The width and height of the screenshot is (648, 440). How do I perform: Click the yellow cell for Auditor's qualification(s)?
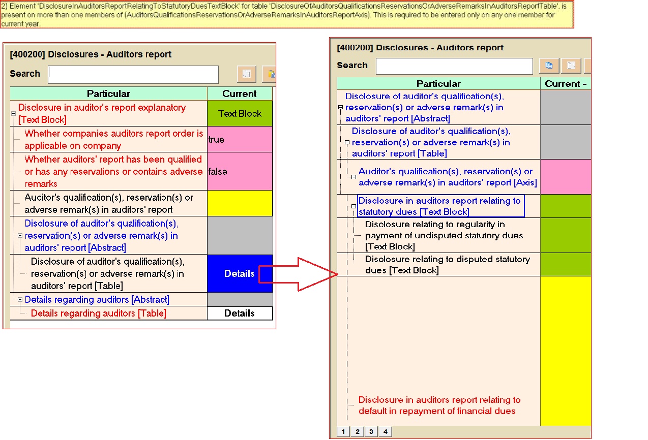click(x=240, y=203)
